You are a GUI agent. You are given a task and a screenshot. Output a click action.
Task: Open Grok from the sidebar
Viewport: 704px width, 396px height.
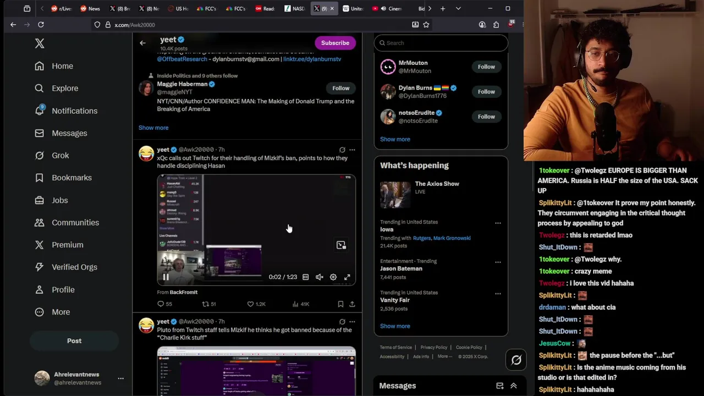pyautogui.click(x=52, y=156)
